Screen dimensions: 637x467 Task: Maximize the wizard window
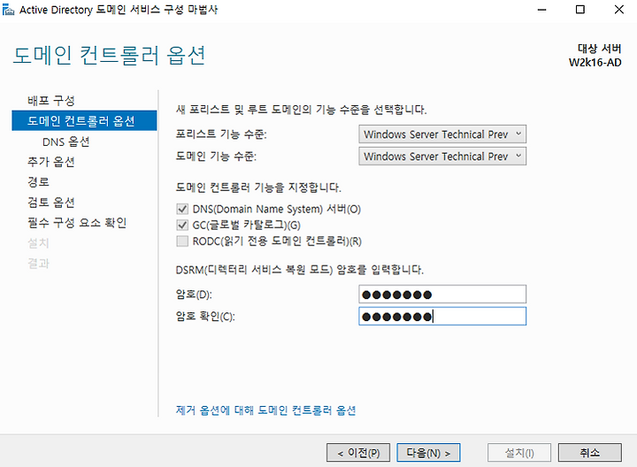[580, 10]
